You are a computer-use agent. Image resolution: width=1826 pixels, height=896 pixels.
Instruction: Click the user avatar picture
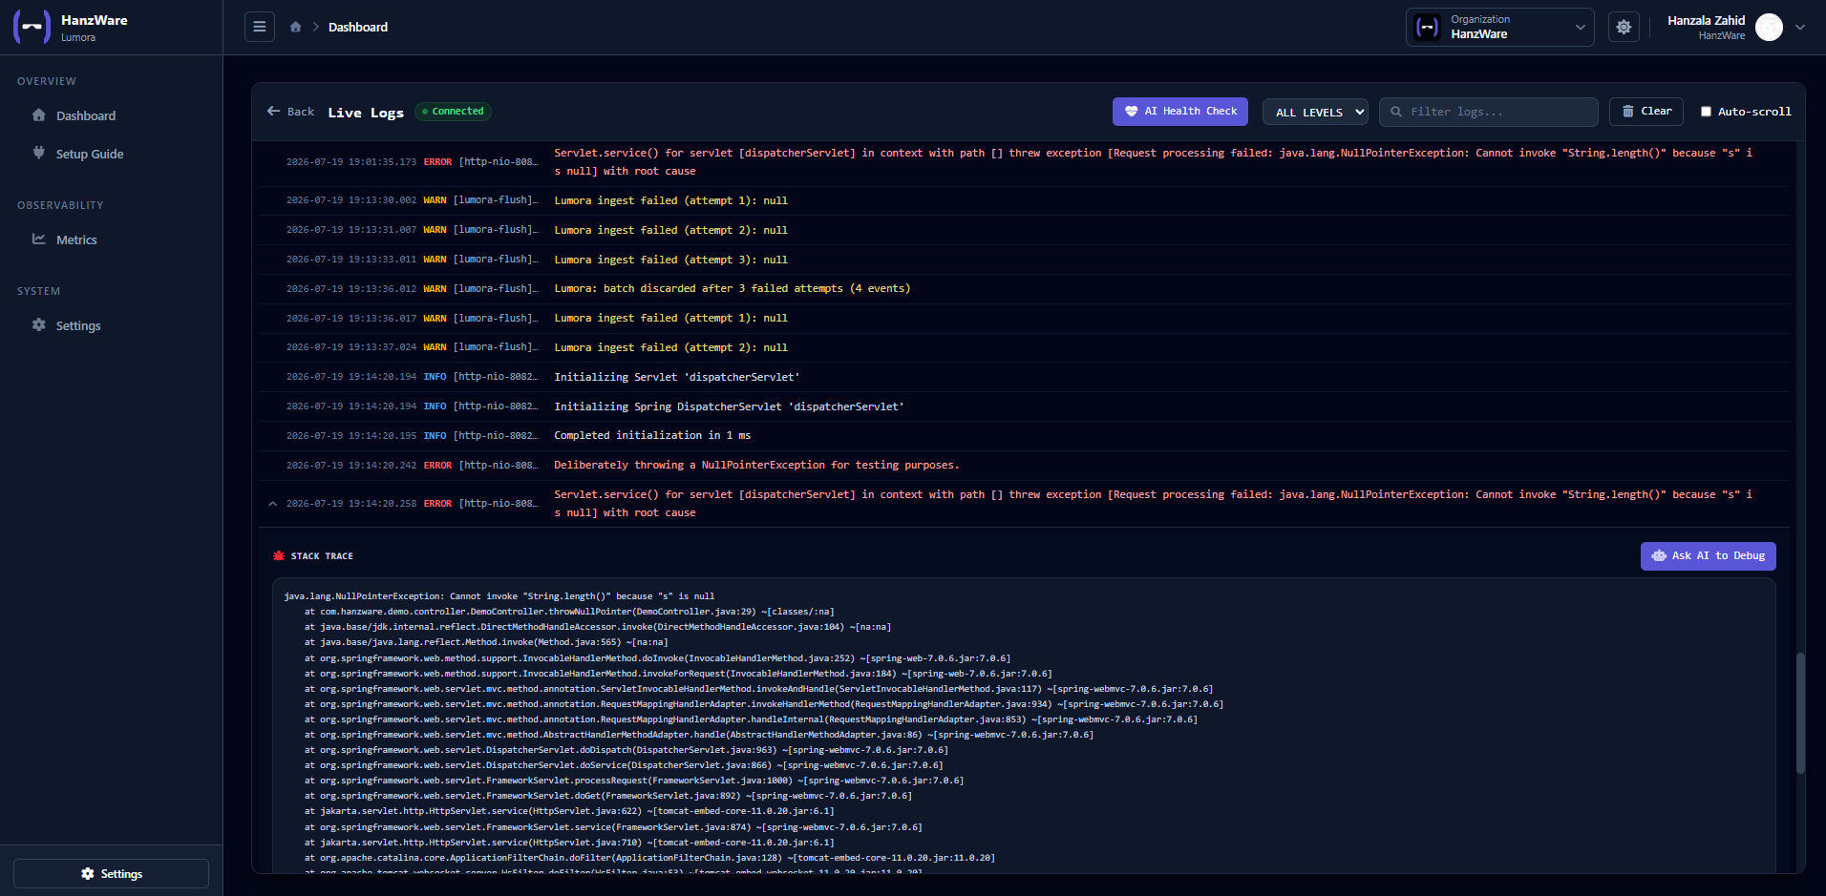1769,27
